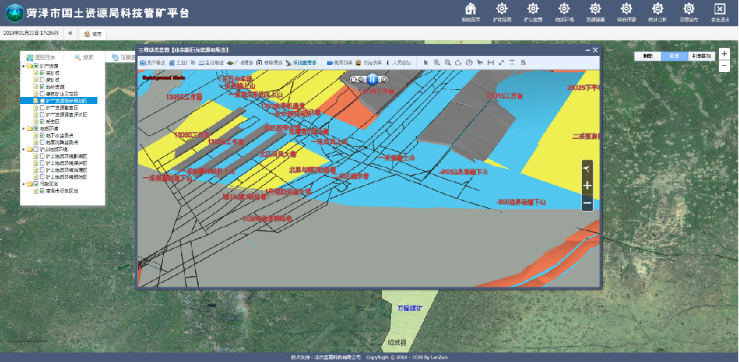This screenshot has height=362, width=739.
Task: Open 综合预警 gear icon in header
Action: tap(626, 9)
